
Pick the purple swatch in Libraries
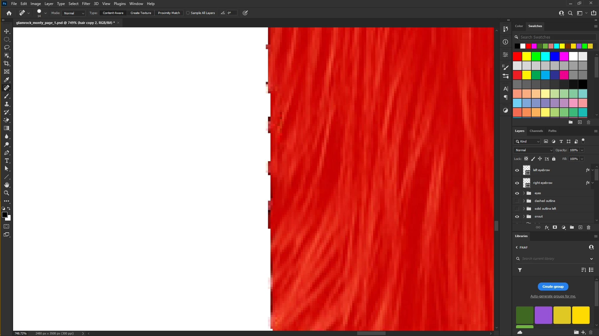click(543, 315)
